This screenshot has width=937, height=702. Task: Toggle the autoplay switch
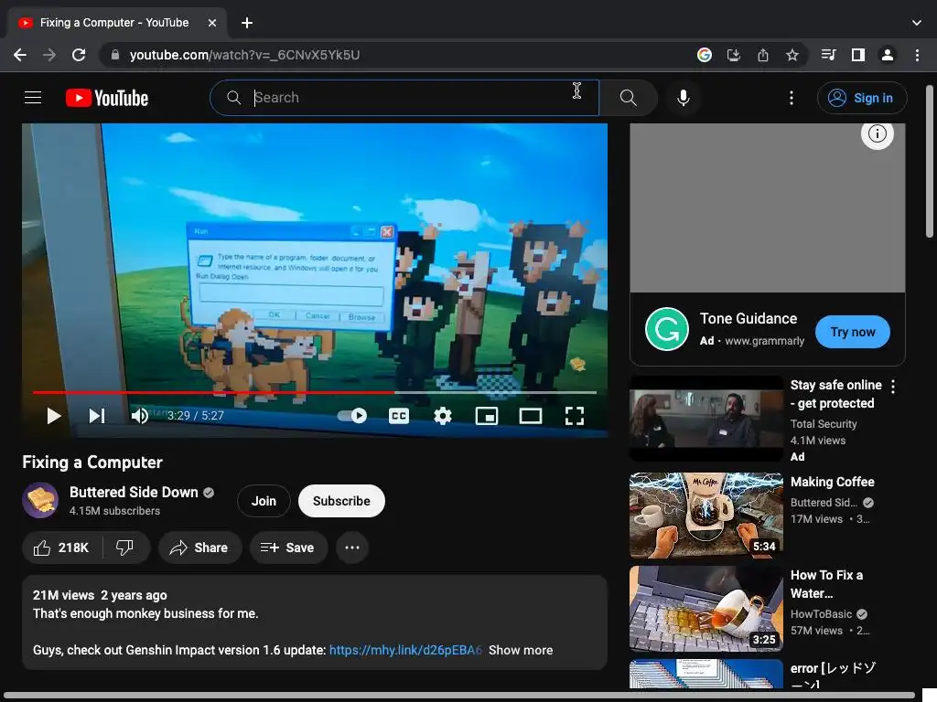pyautogui.click(x=352, y=416)
